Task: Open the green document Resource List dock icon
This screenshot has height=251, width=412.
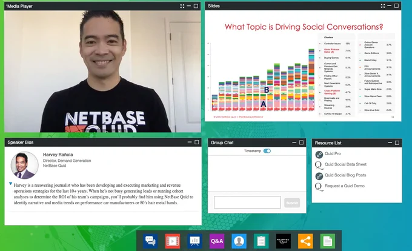Action: [328, 241]
